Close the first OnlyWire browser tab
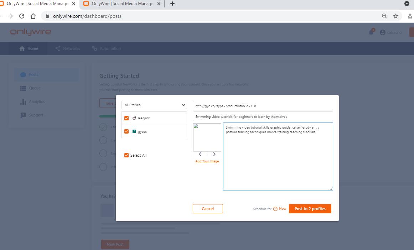Screen dimensions: 414x250 coord(74,4)
